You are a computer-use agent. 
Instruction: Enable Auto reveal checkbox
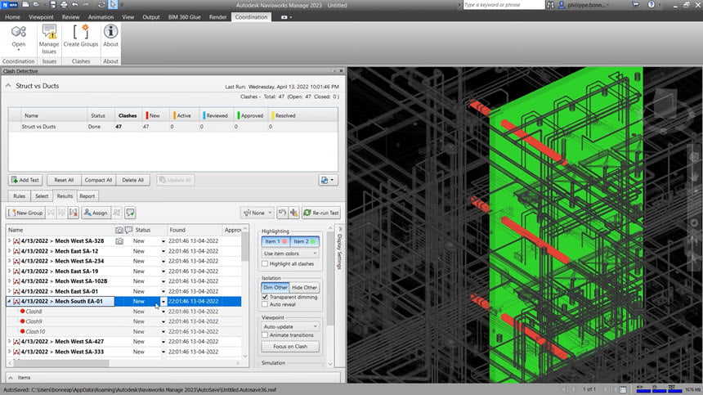265,304
